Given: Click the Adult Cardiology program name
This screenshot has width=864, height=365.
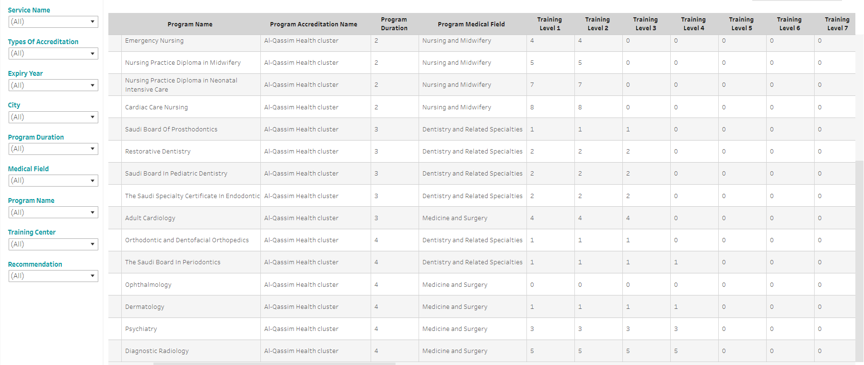Looking at the screenshot, I should point(150,218).
